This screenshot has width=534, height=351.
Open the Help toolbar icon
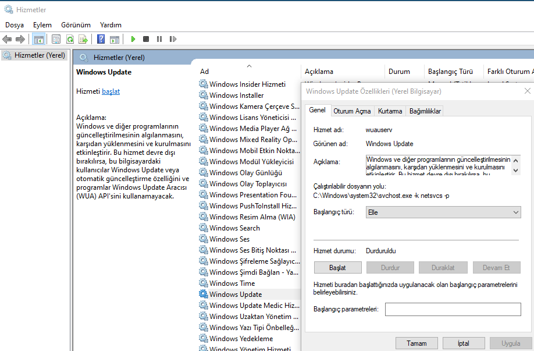(101, 39)
